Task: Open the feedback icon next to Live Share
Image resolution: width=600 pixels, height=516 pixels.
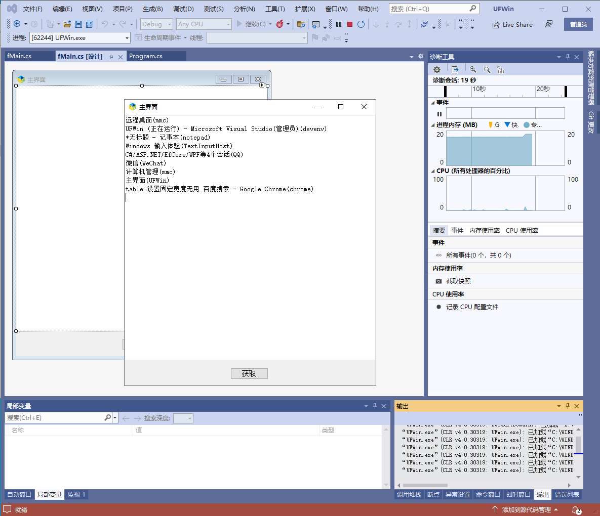Action: coord(549,24)
